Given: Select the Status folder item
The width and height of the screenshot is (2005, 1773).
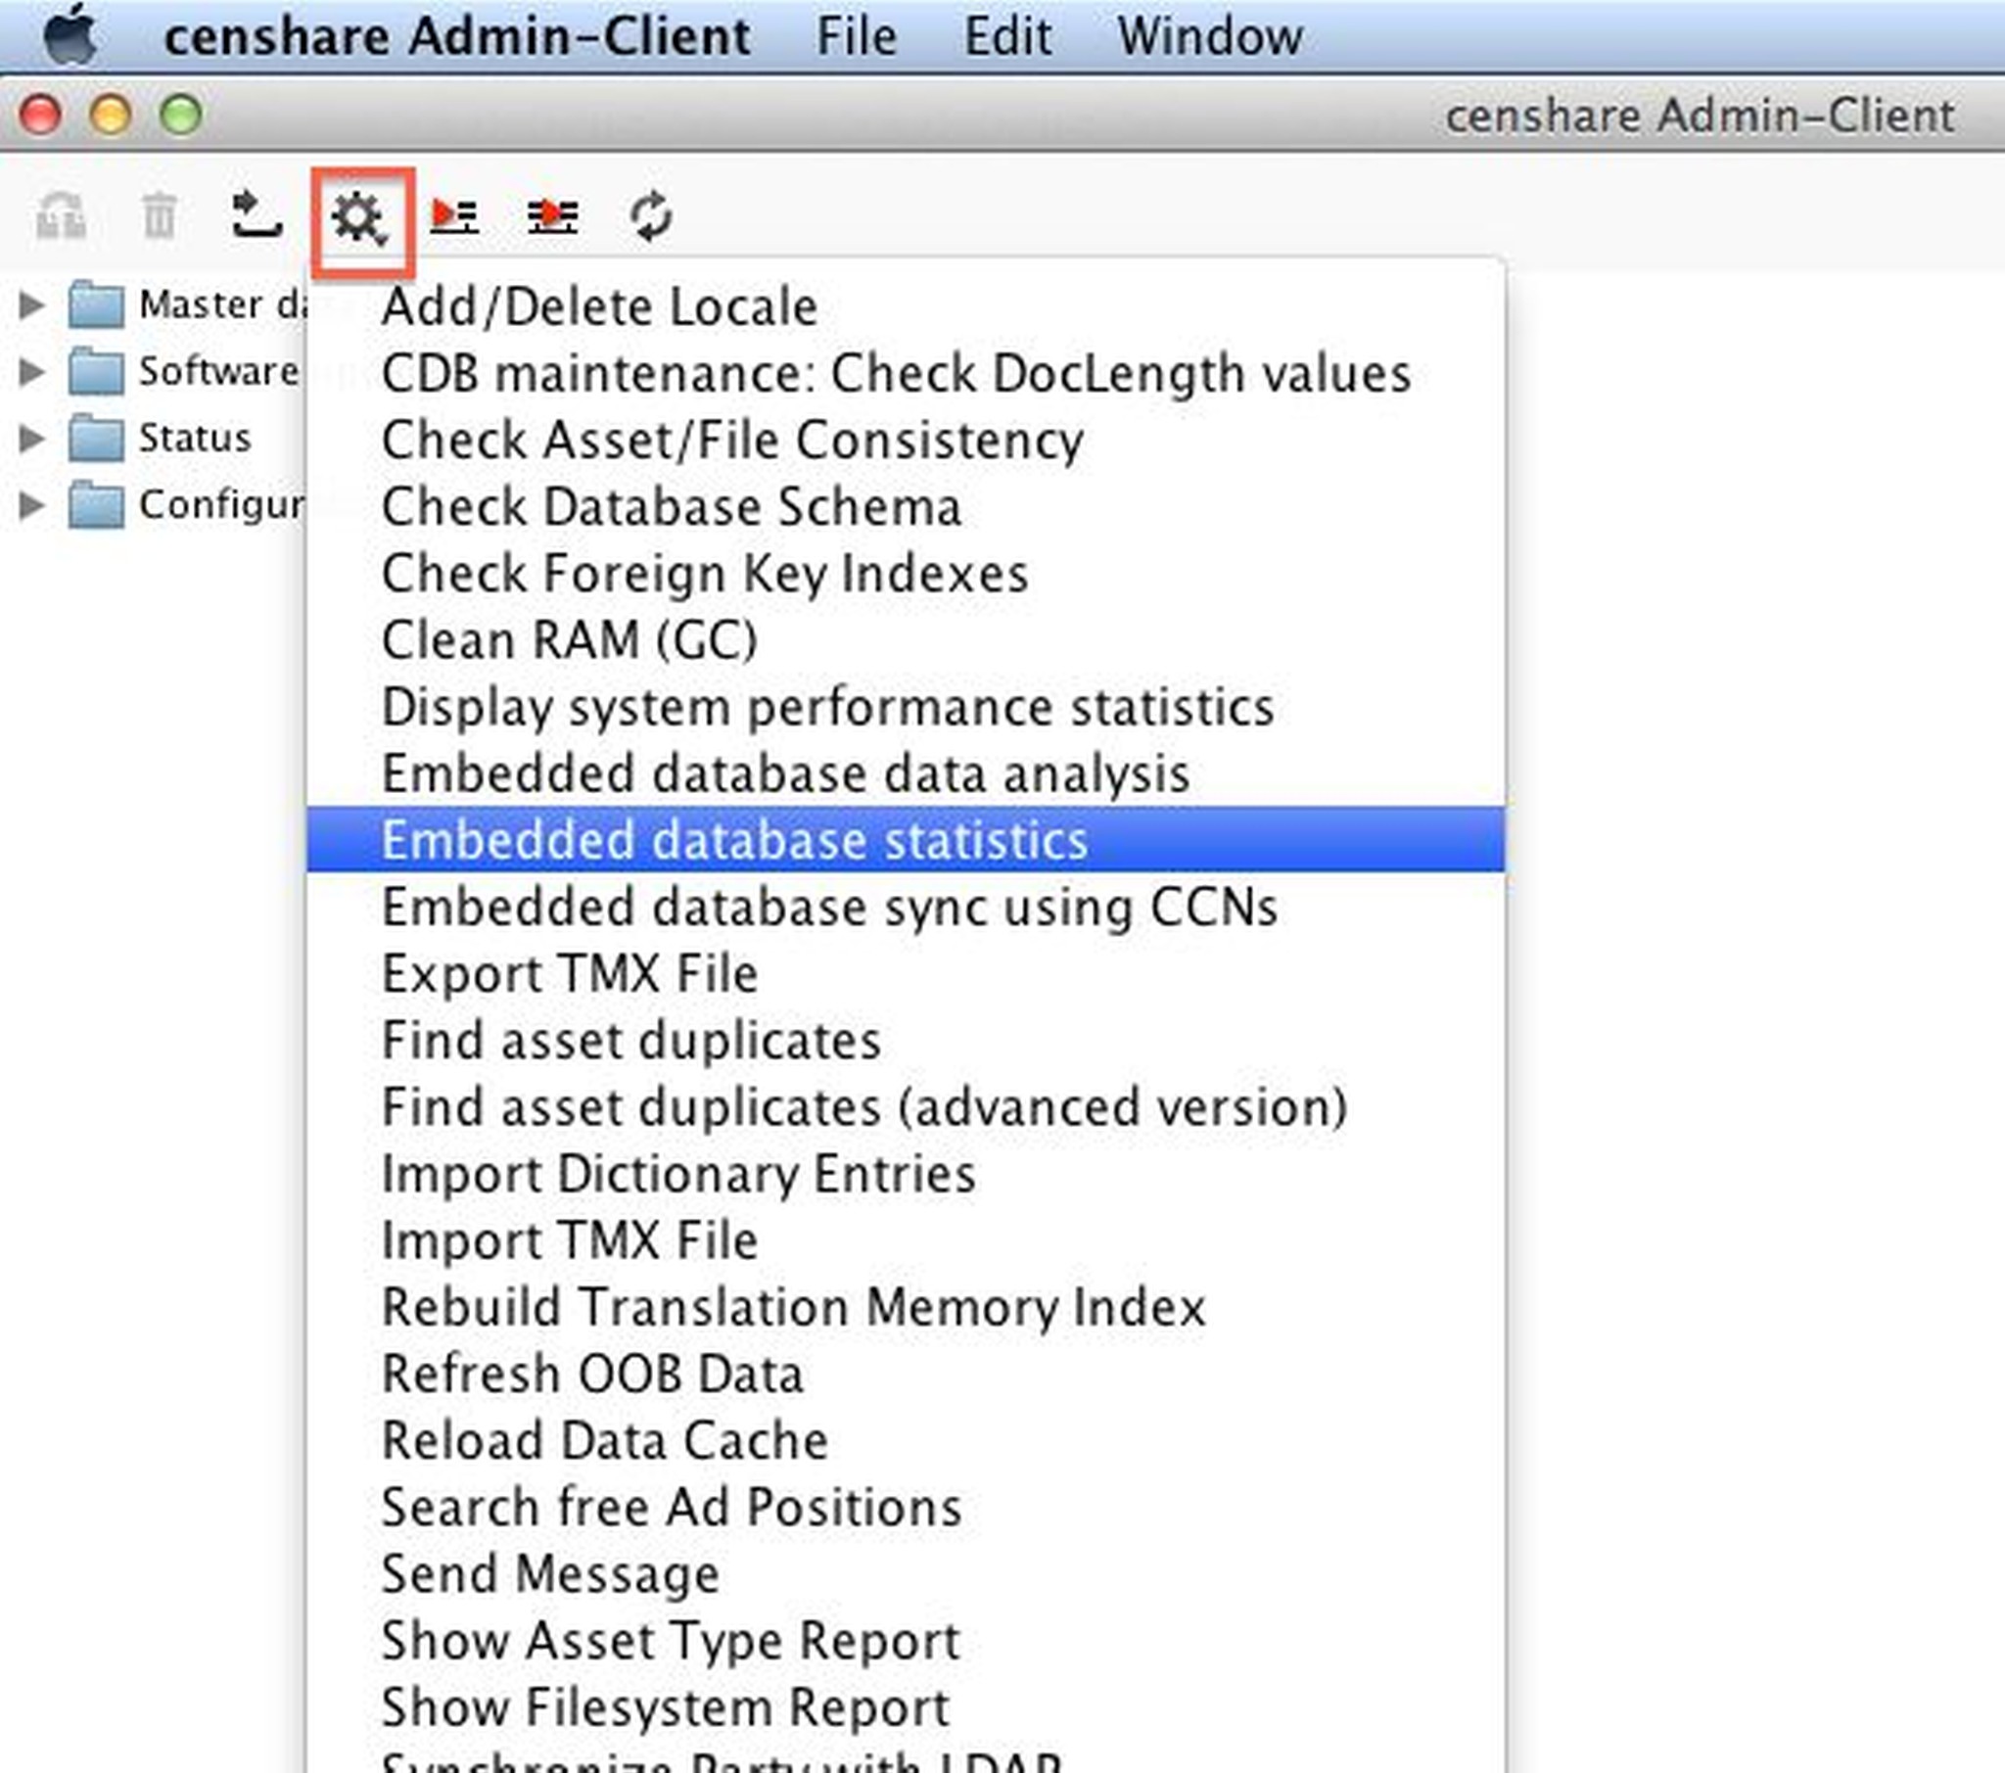Looking at the screenshot, I should pyautogui.click(x=193, y=439).
